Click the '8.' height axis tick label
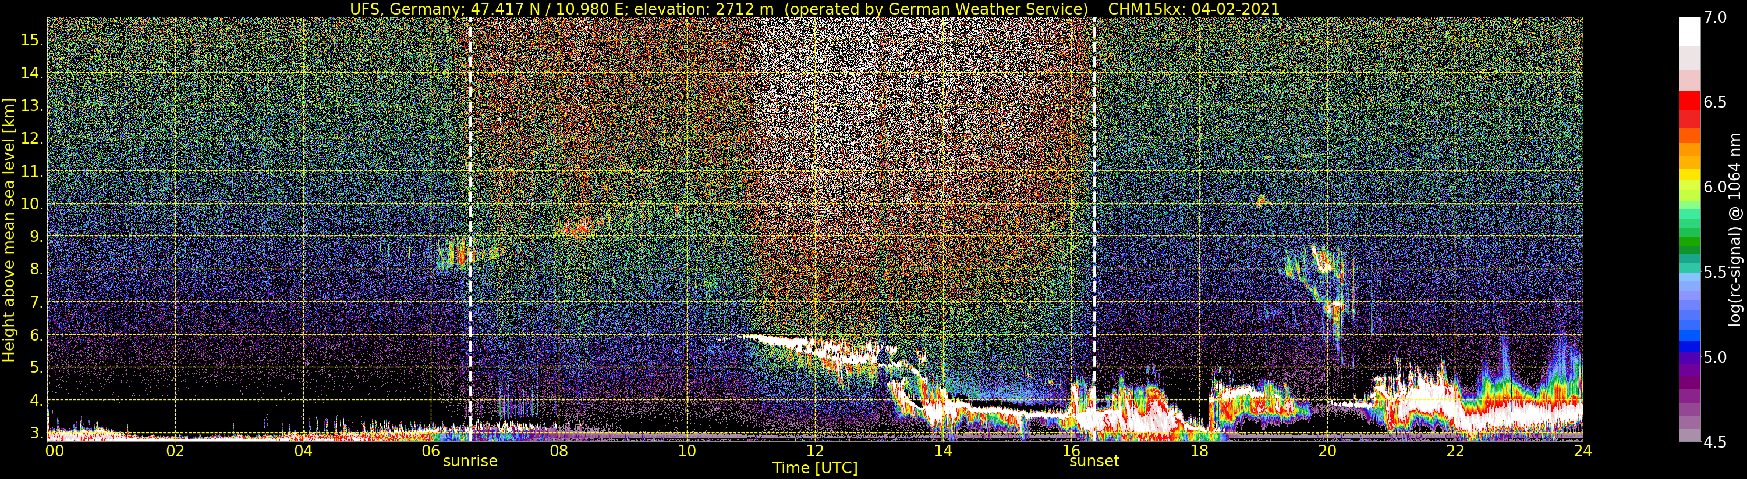Image resolution: width=1747 pixels, height=479 pixels. (36, 269)
